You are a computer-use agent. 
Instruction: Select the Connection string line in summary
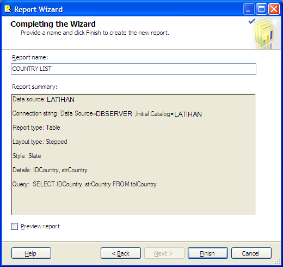(107, 114)
